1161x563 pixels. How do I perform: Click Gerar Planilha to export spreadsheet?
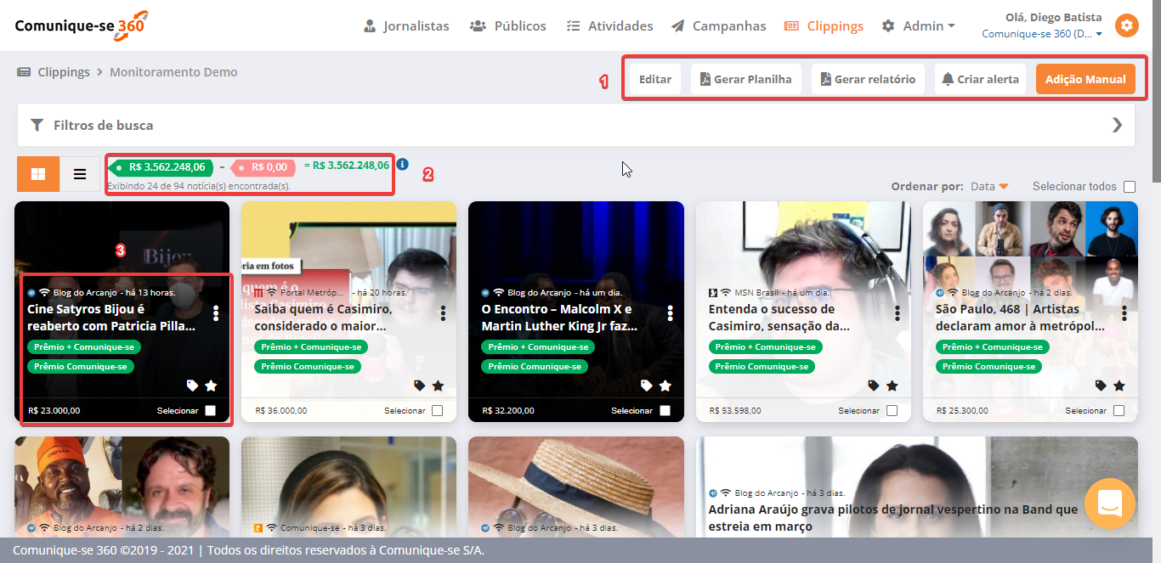click(x=745, y=79)
